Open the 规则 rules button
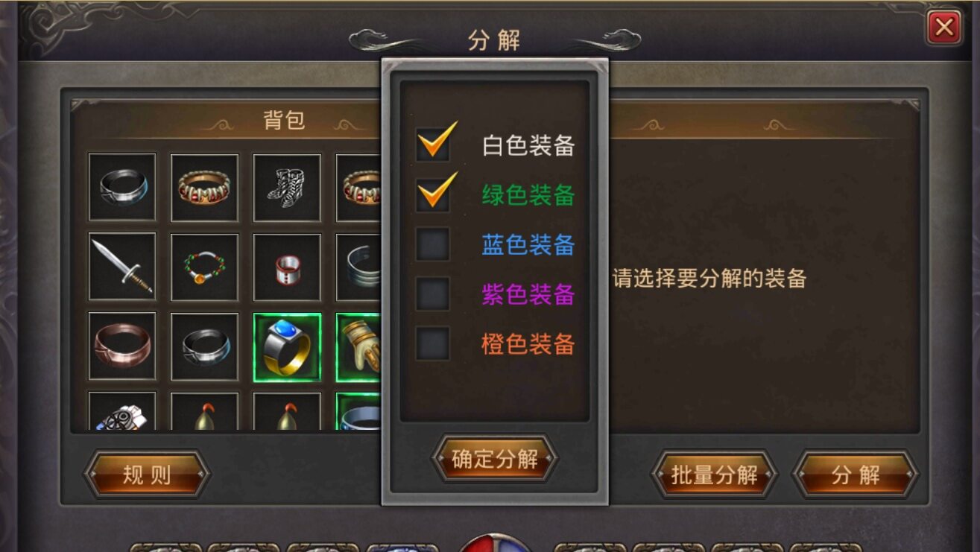The image size is (980, 552). pos(147,474)
